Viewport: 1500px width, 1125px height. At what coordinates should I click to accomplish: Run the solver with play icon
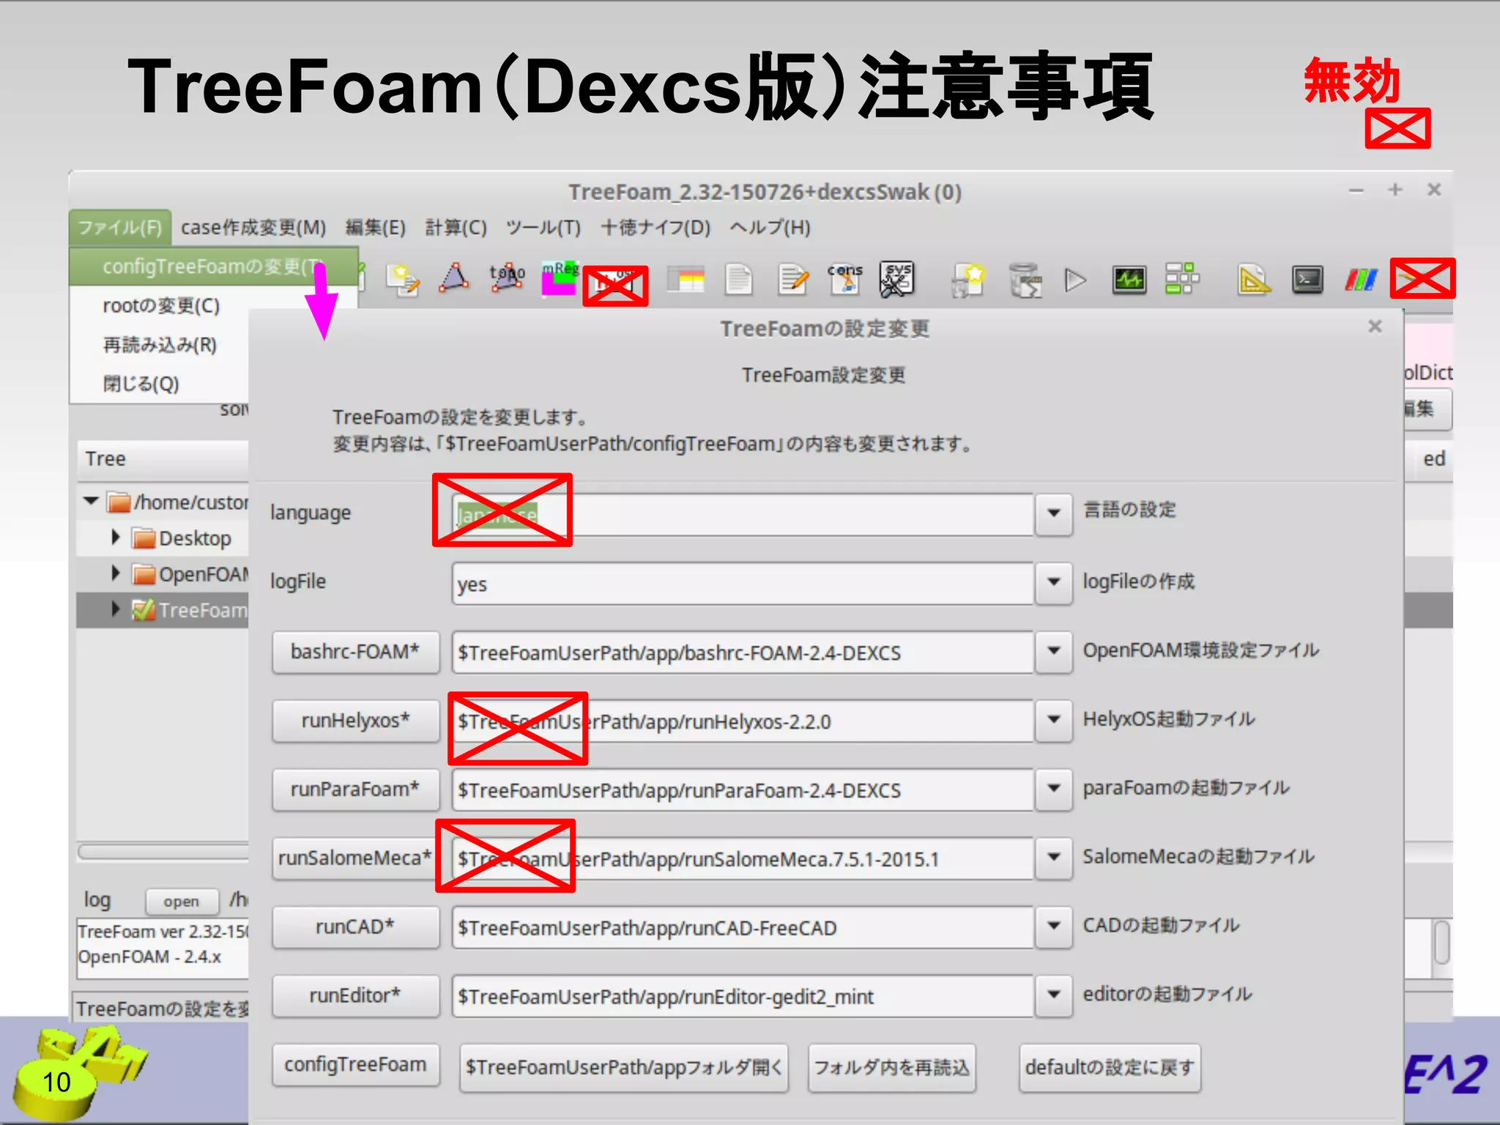[x=1074, y=280]
